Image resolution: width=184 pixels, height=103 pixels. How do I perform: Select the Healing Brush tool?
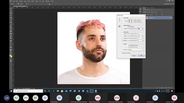tap(11, 22)
